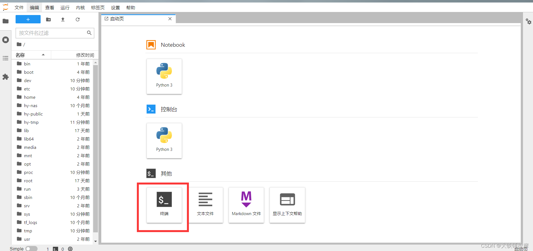533x251 pixels.
Task: Open the 标签页 menu
Action: click(98, 8)
